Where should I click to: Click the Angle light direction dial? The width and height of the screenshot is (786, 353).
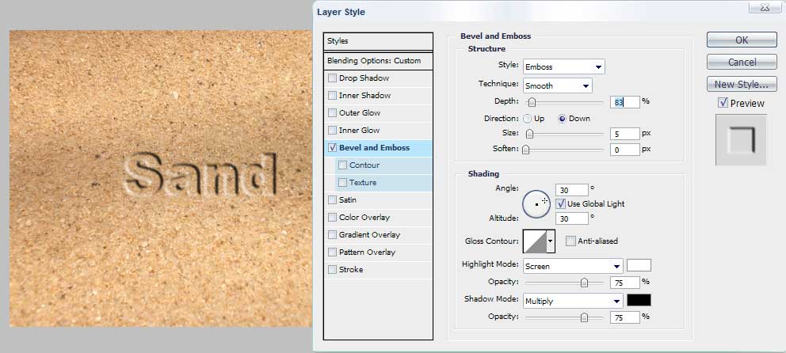click(536, 204)
